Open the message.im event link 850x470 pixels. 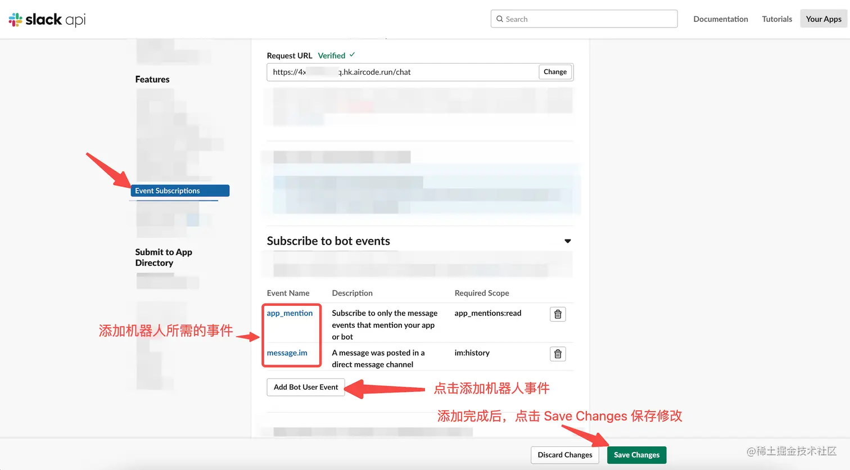coord(287,353)
